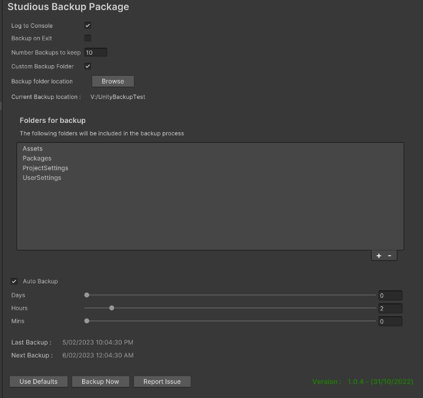Image resolution: width=423 pixels, height=398 pixels.
Task: Click the Studious Backup Package title
Action: 68,6
